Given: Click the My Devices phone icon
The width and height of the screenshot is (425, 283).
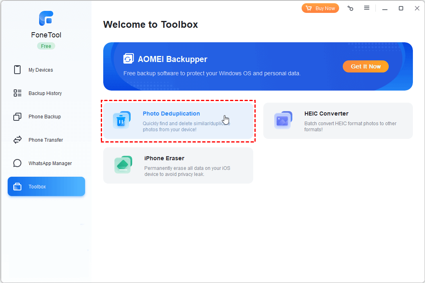Looking at the screenshot, I should 17,70.
